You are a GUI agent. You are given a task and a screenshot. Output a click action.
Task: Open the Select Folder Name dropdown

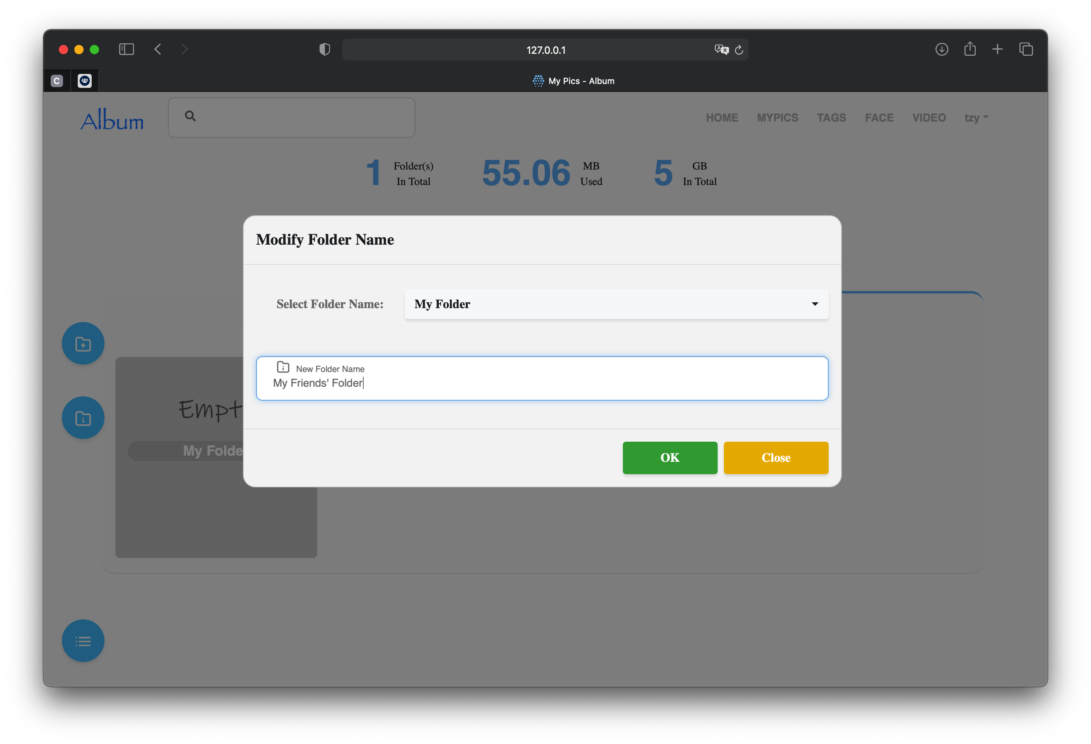point(616,304)
